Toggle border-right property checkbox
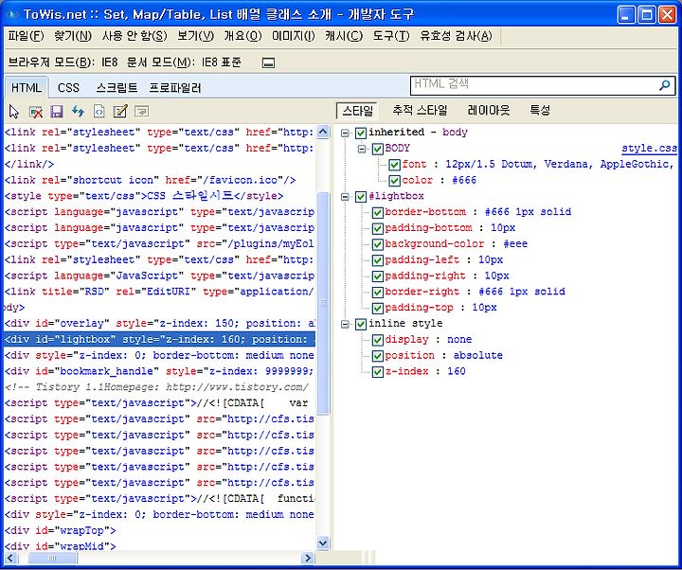Screen dimensions: 682x570 coord(377,293)
